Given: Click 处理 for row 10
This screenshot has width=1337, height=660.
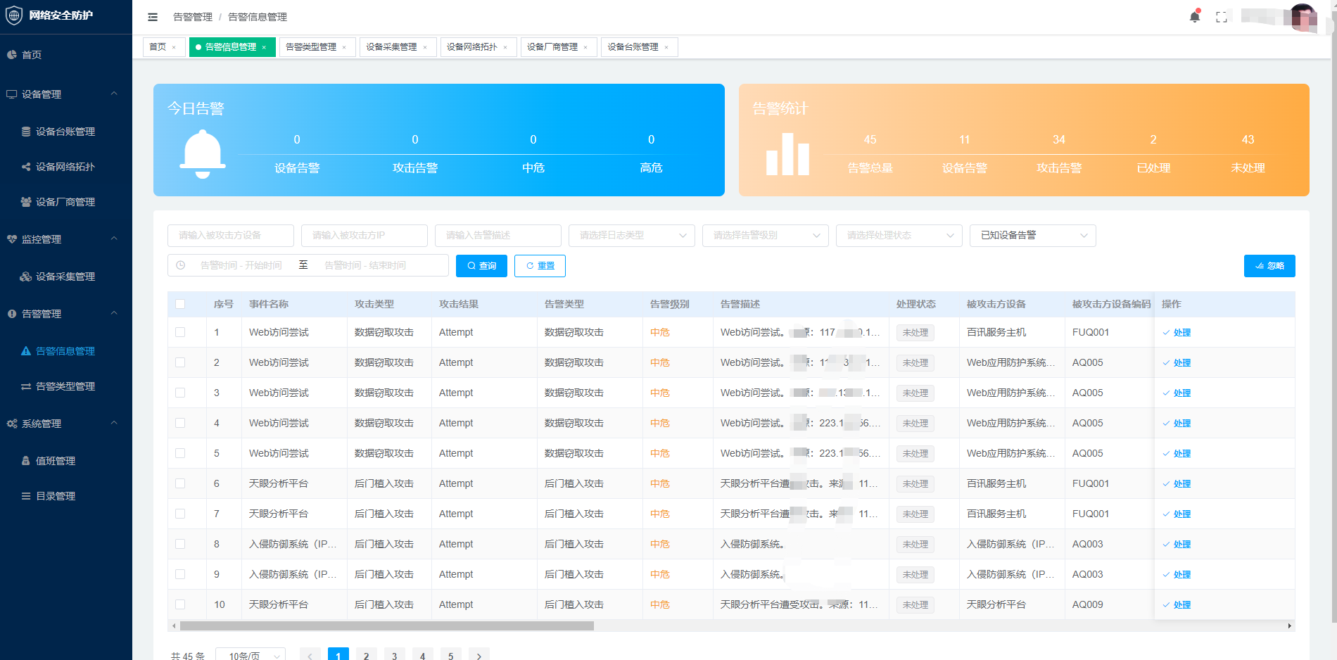Looking at the screenshot, I should click(1177, 605).
